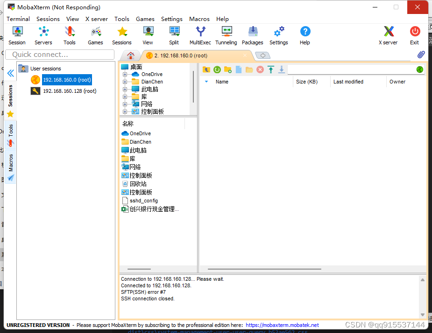Click the View toolbar icon

pos(148,35)
